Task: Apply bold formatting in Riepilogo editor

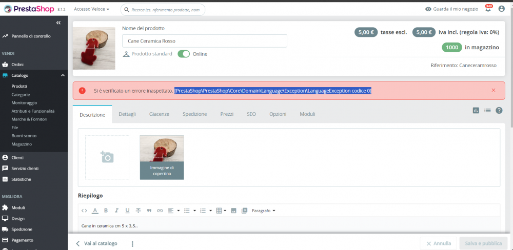Action: [106, 211]
